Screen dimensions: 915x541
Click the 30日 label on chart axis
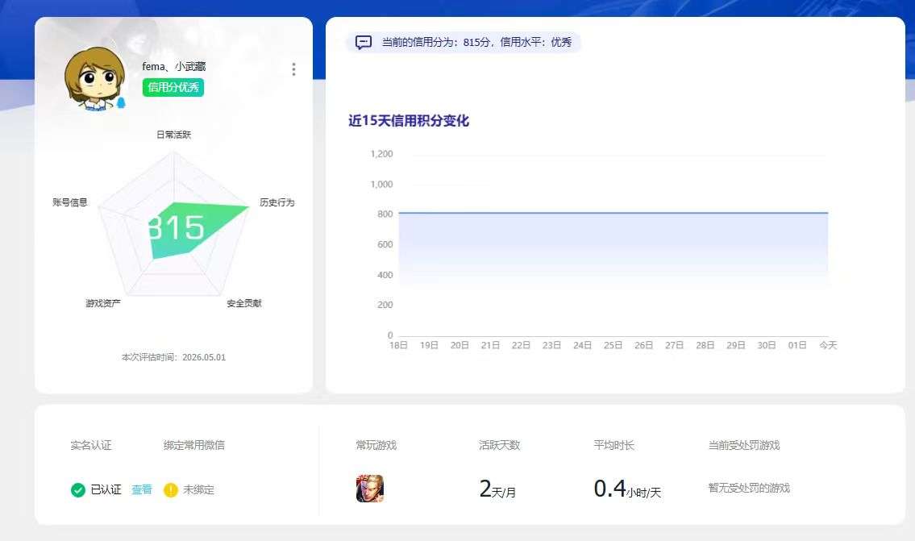[767, 346]
